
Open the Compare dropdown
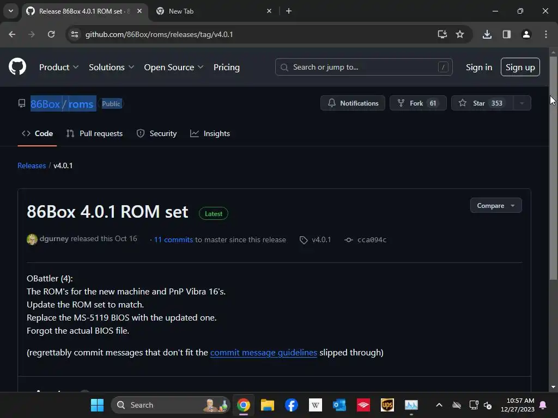(496, 205)
